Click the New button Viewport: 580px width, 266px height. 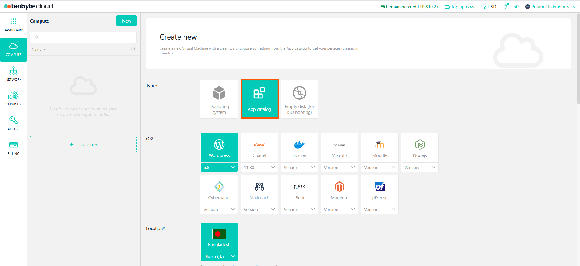click(x=126, y=21)
